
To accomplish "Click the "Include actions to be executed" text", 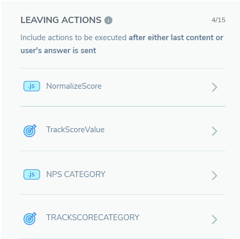I will pos(73,38).
